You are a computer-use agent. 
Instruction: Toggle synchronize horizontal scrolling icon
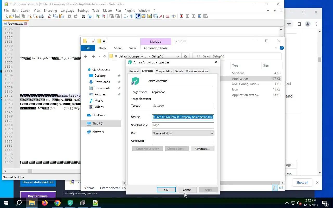[117, 16]
